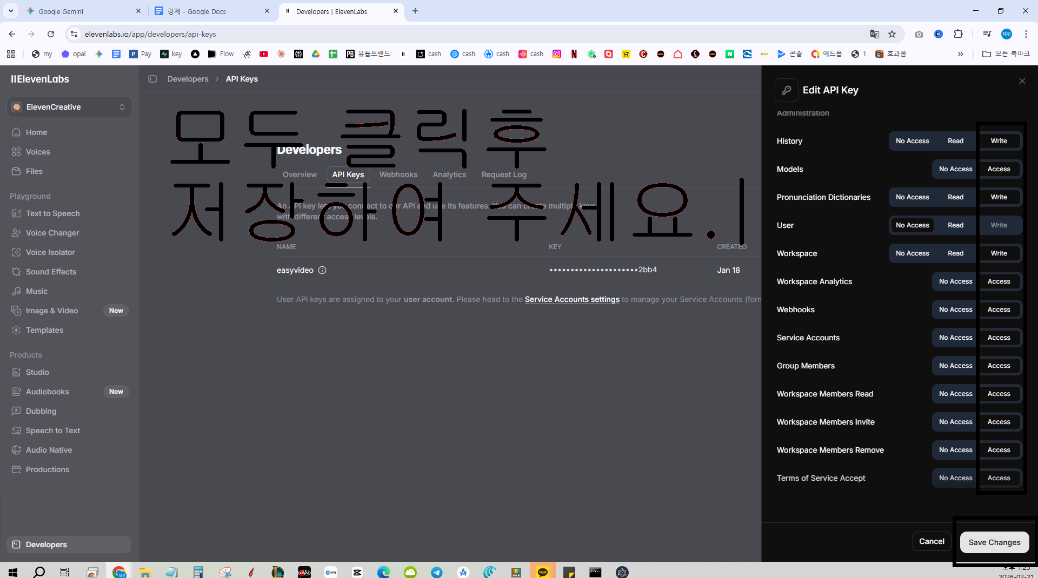Viewport: 1038px width, 578px height.
Task: Open Chrome three-dot menu
Action: [x=1026, y=34]
